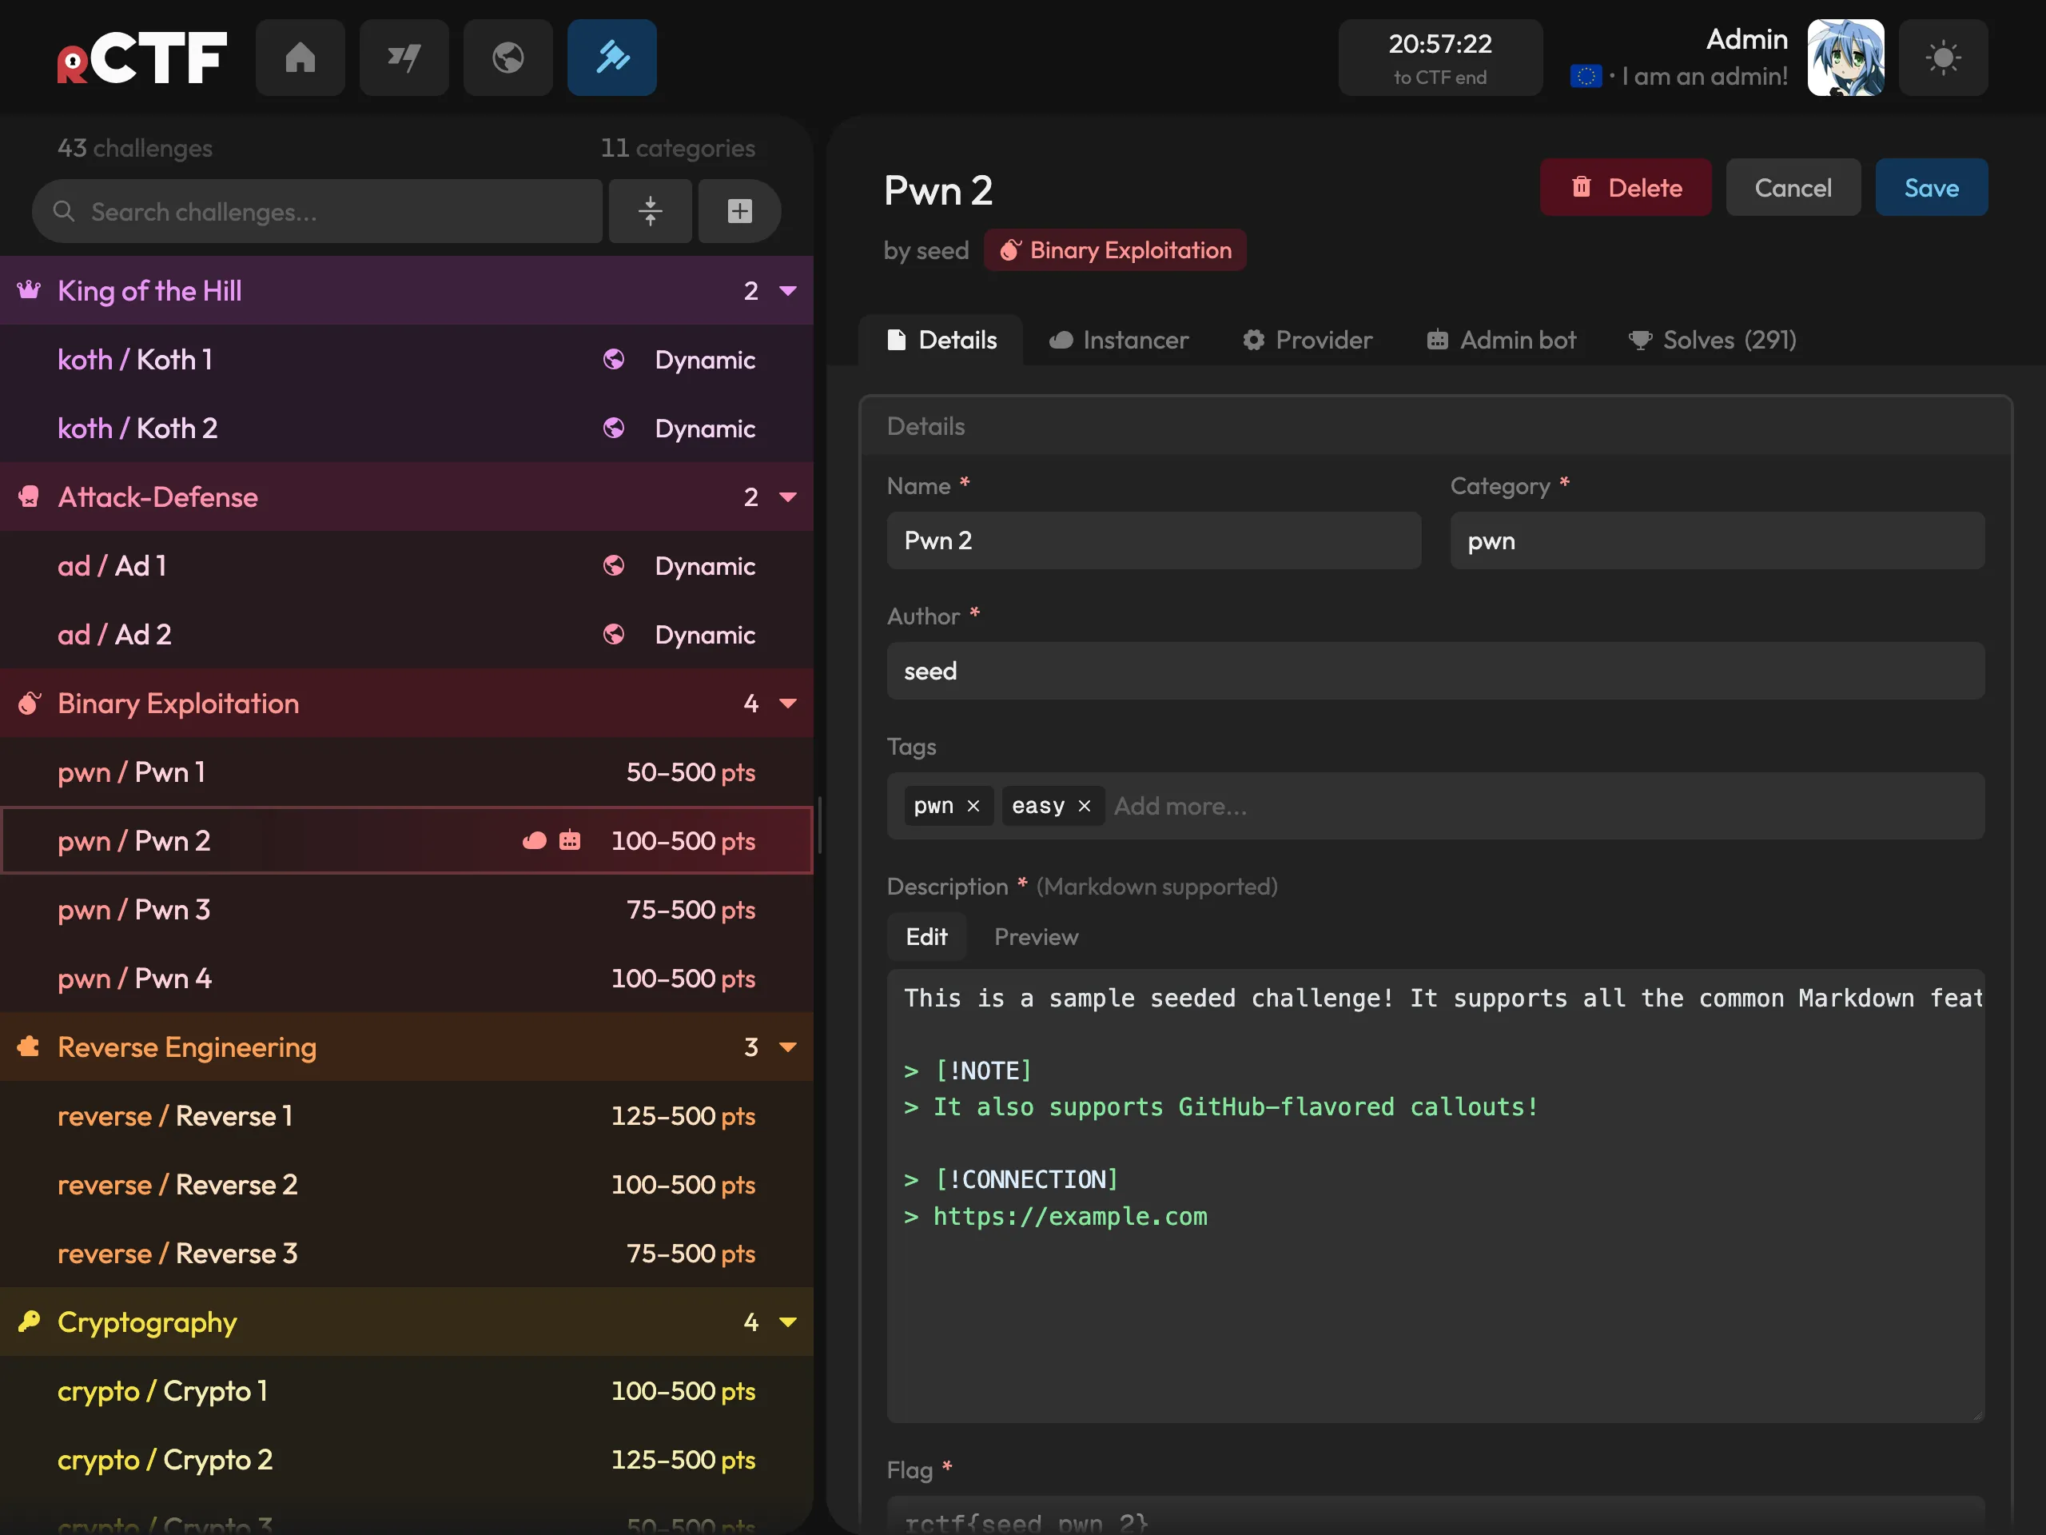This screenshot has width=2046, height=1535.
Task: Select the Reverse 2 challenge
Action: 407,1184
